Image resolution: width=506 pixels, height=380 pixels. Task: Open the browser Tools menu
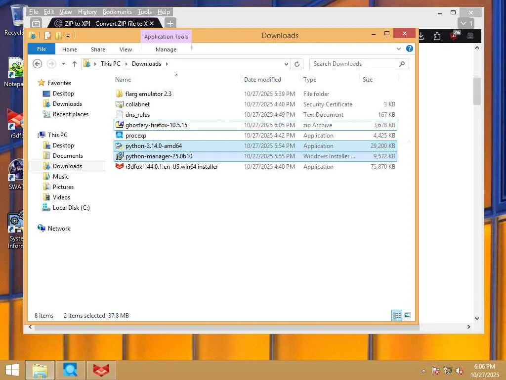pyautogui.click(x=145, y=12)
